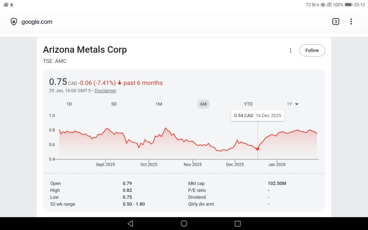Switch chart to 5D range

[x=114, y=104]
